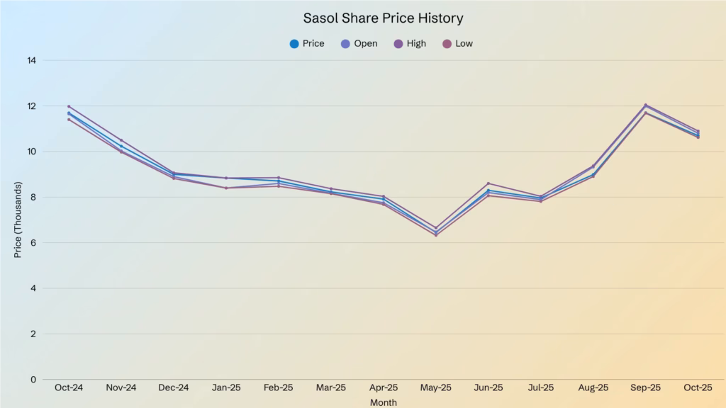Click the "Price (Thousands)" y-axis title
The image size is (726, 408).
pyautogui.click(x=18, y=220)
